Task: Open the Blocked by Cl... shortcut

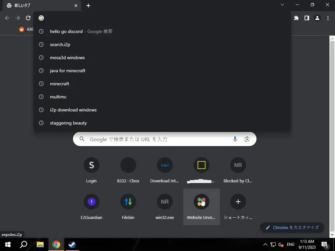Action: 238,170
